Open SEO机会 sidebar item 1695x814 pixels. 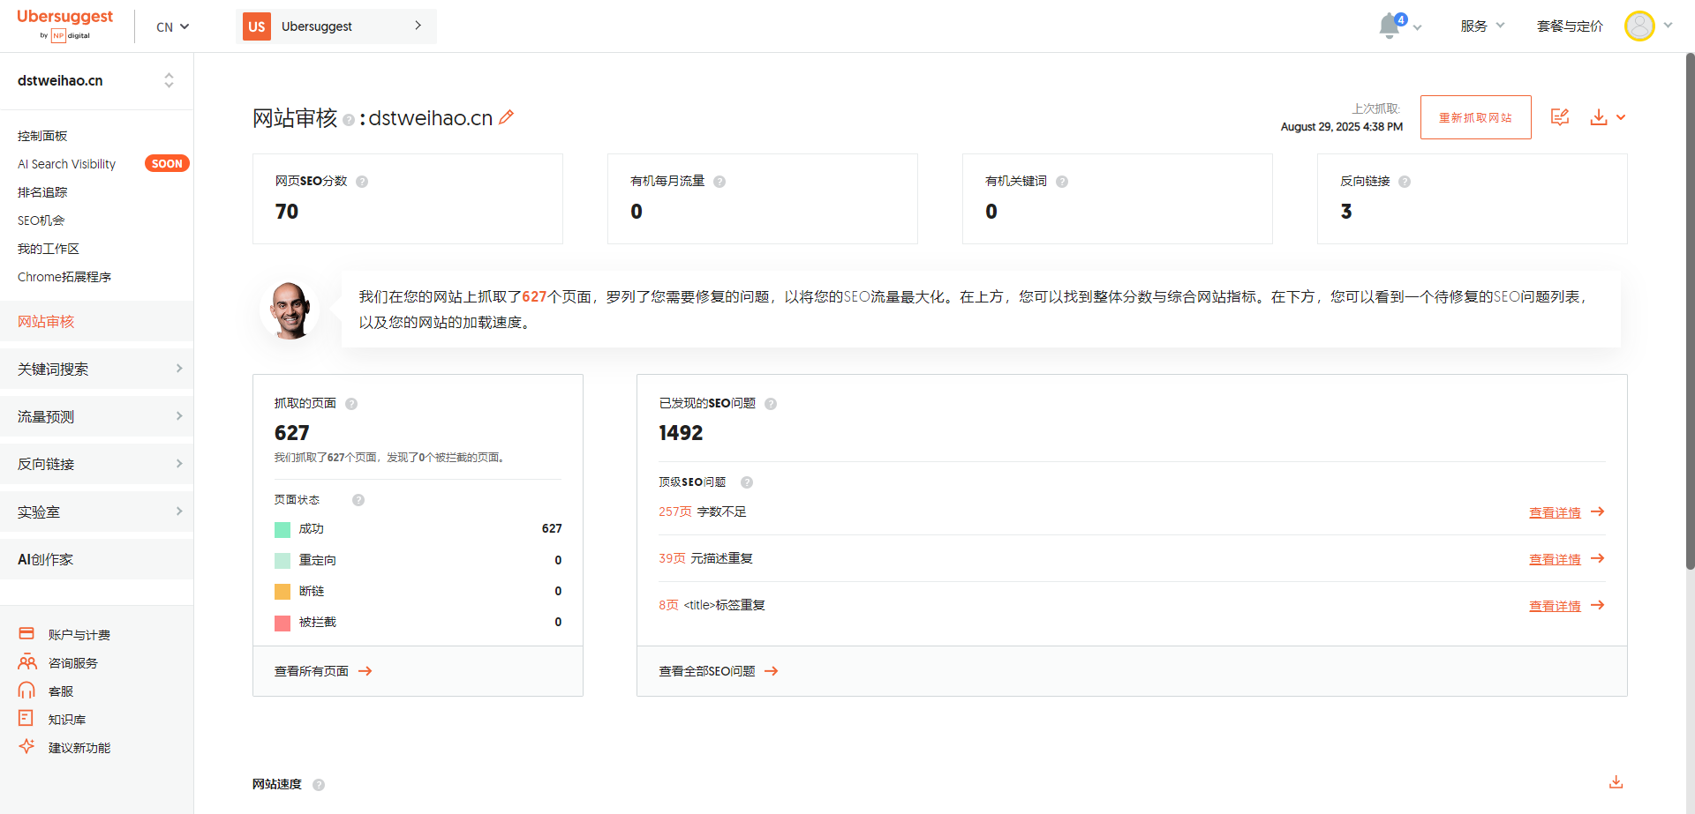click(41, 220)
